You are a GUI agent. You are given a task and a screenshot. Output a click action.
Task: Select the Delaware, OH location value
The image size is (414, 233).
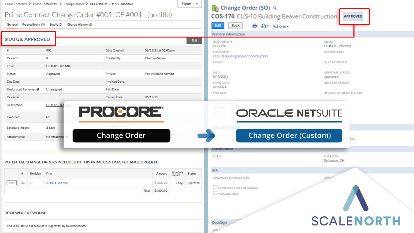pyautogui.click(x=334, y=161)
